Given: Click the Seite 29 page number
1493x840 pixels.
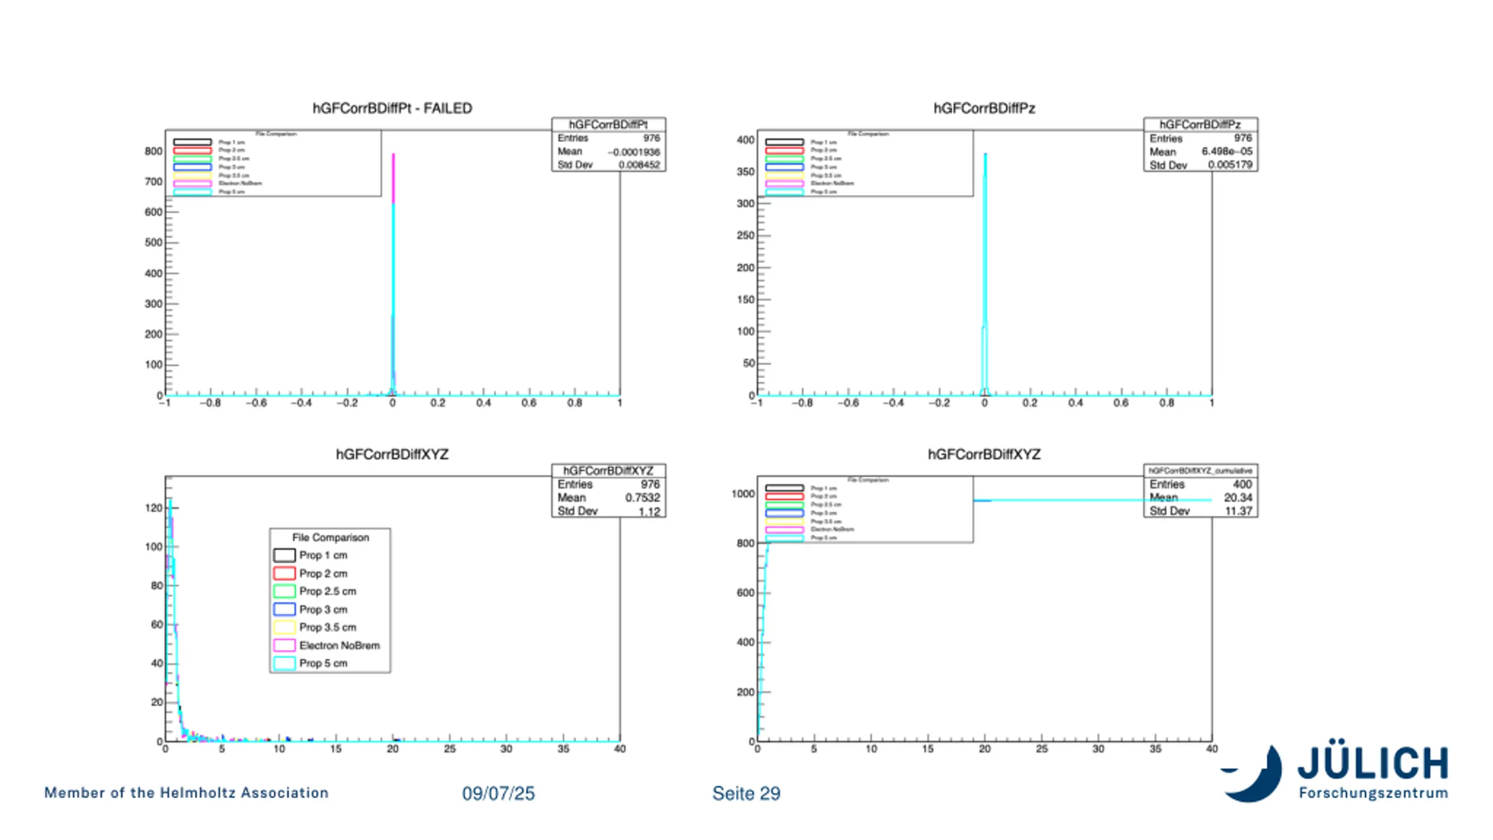Looking at the screenshot, I should [746, 793].
